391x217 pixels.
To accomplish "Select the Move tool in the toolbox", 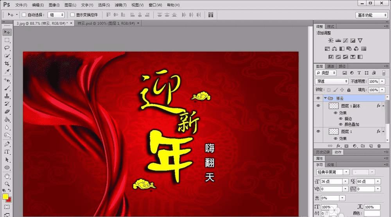I will pyautogui.click(x=7, y=32).
